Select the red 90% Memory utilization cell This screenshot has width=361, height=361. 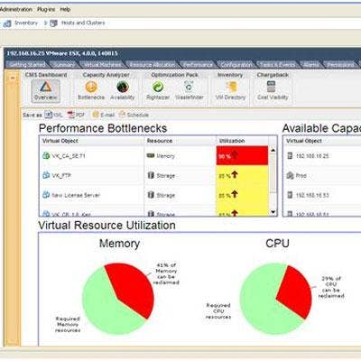point(242,155)
